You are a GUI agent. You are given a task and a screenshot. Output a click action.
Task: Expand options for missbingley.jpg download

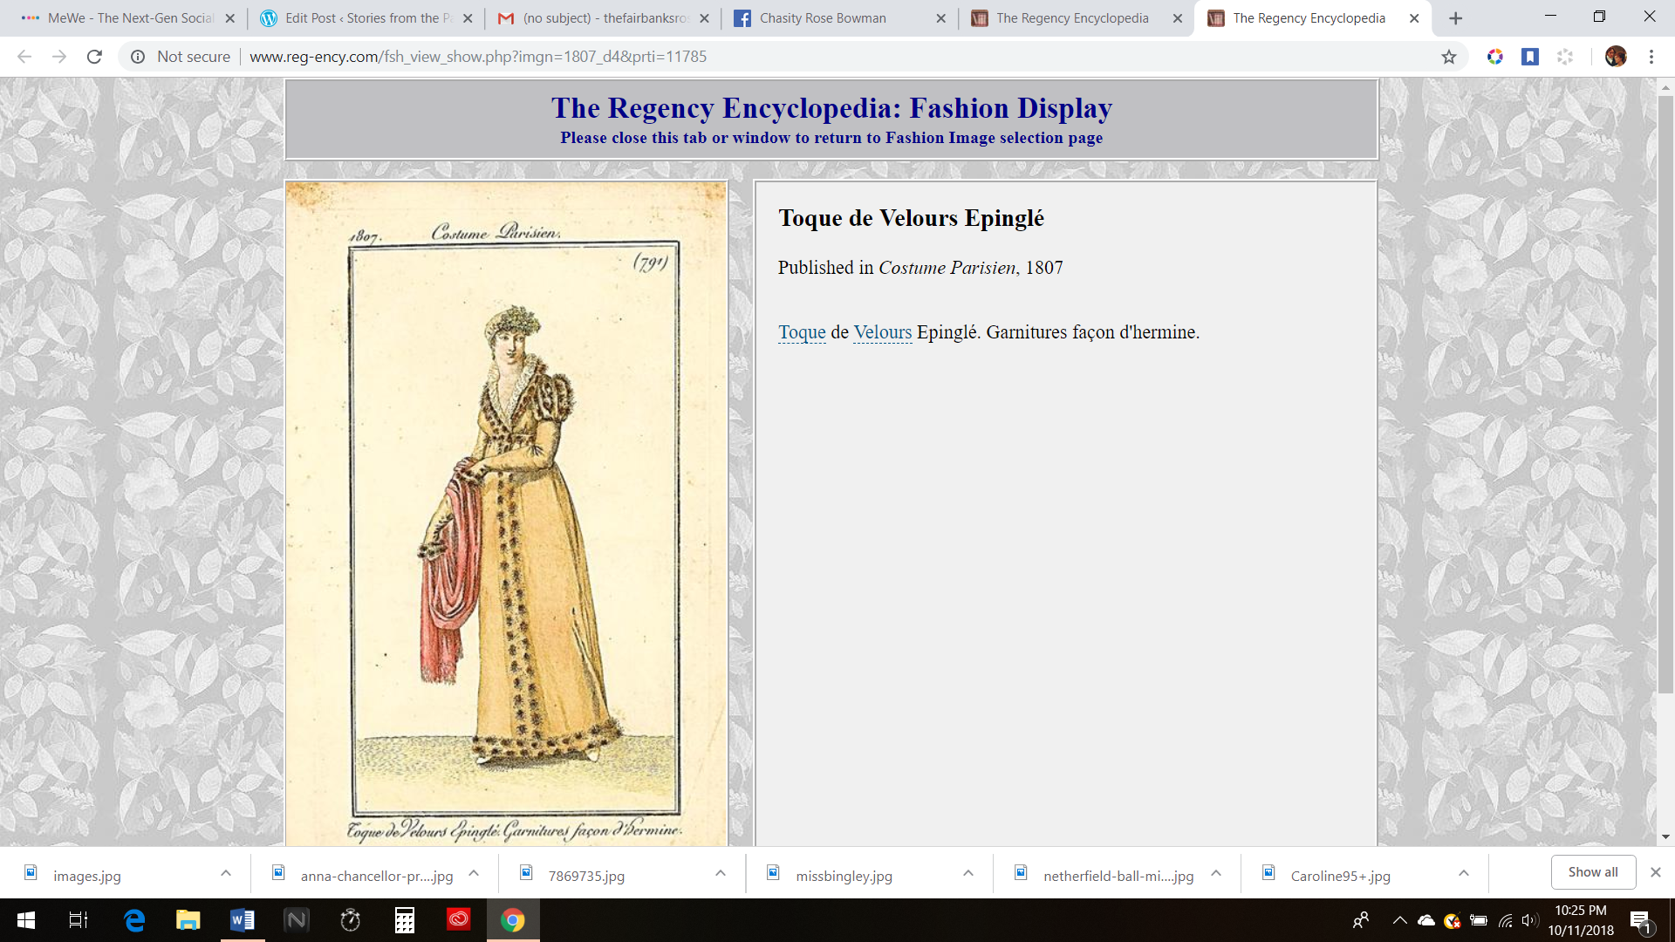[x=968, y=873]
